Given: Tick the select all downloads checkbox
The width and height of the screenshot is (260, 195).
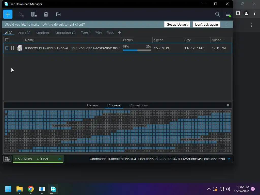Looking at the screenshot, I should click(7, 40).
